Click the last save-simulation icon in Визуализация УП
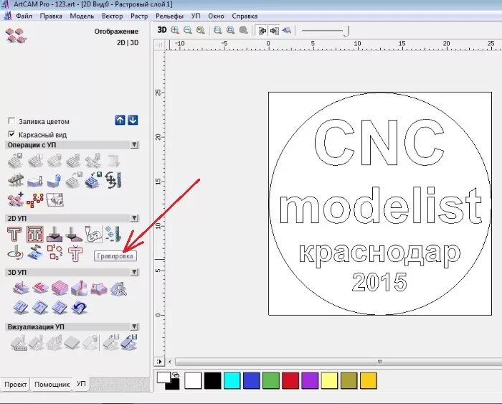Image resolution: width=502 pixels, height=404 pixels. pos(129,342)
